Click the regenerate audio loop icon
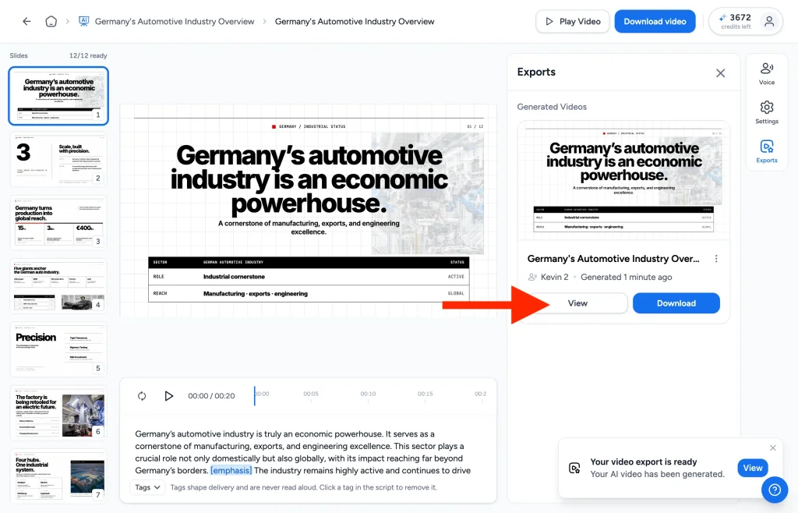The height and width of the screenshot is (513, 798). [142, 396]
